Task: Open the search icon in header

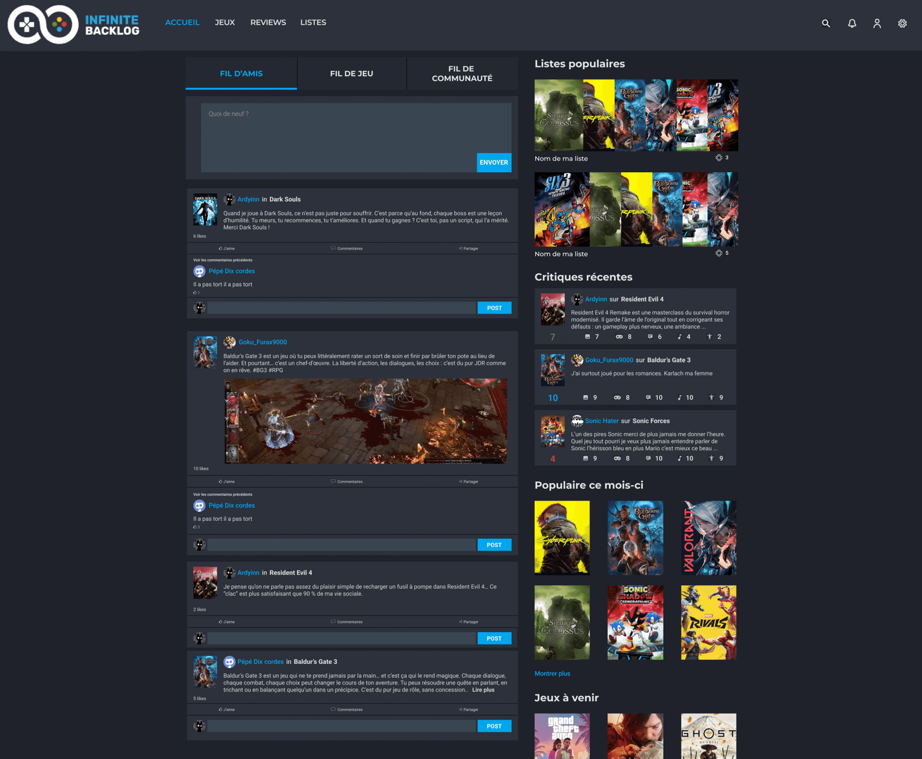Action: click(826, 24)
